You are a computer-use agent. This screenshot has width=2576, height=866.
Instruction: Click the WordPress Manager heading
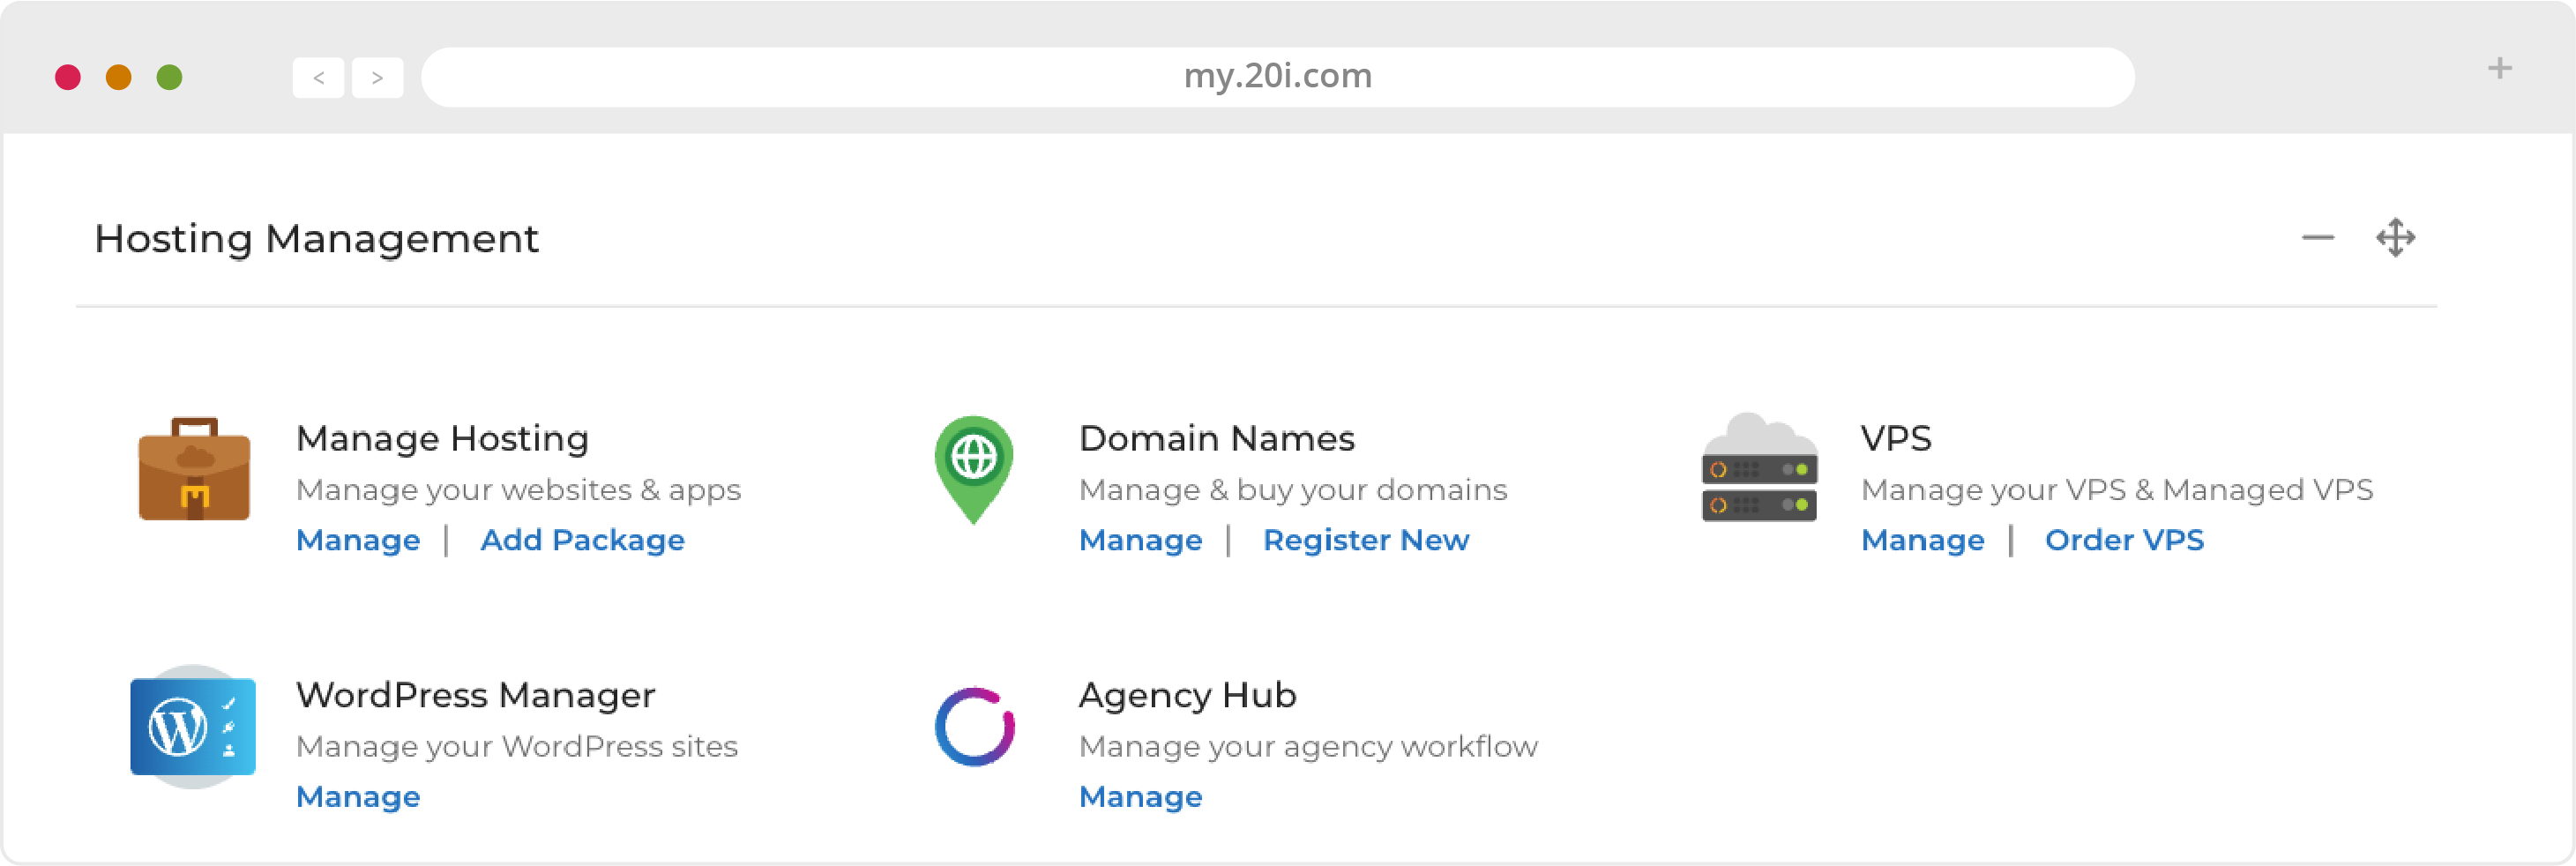[x=475, y=695]
